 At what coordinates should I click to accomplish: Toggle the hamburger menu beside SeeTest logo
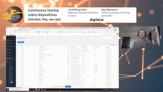(x=7, y=34)
